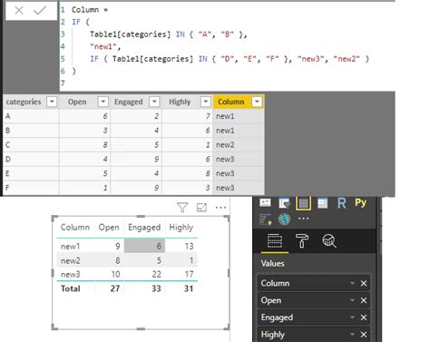Remove the Column field from Values
The width and height of the screenshot is (430, 342).
[x=364, y=283]
